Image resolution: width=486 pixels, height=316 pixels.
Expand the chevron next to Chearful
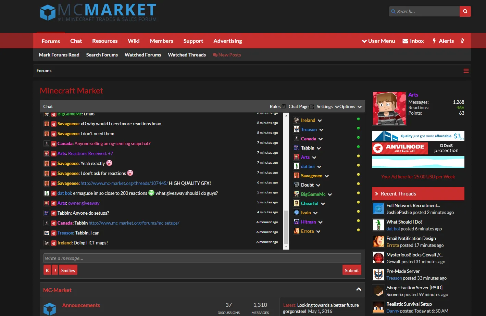[x=323, y=204]
